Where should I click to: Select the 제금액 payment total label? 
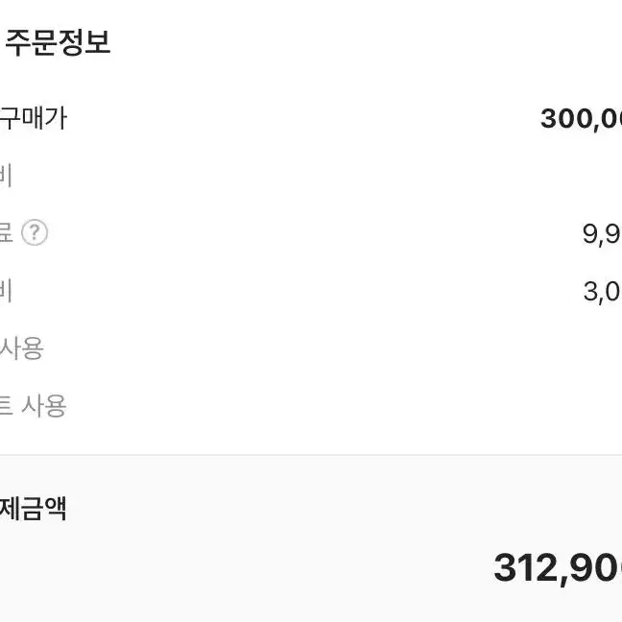33,509
